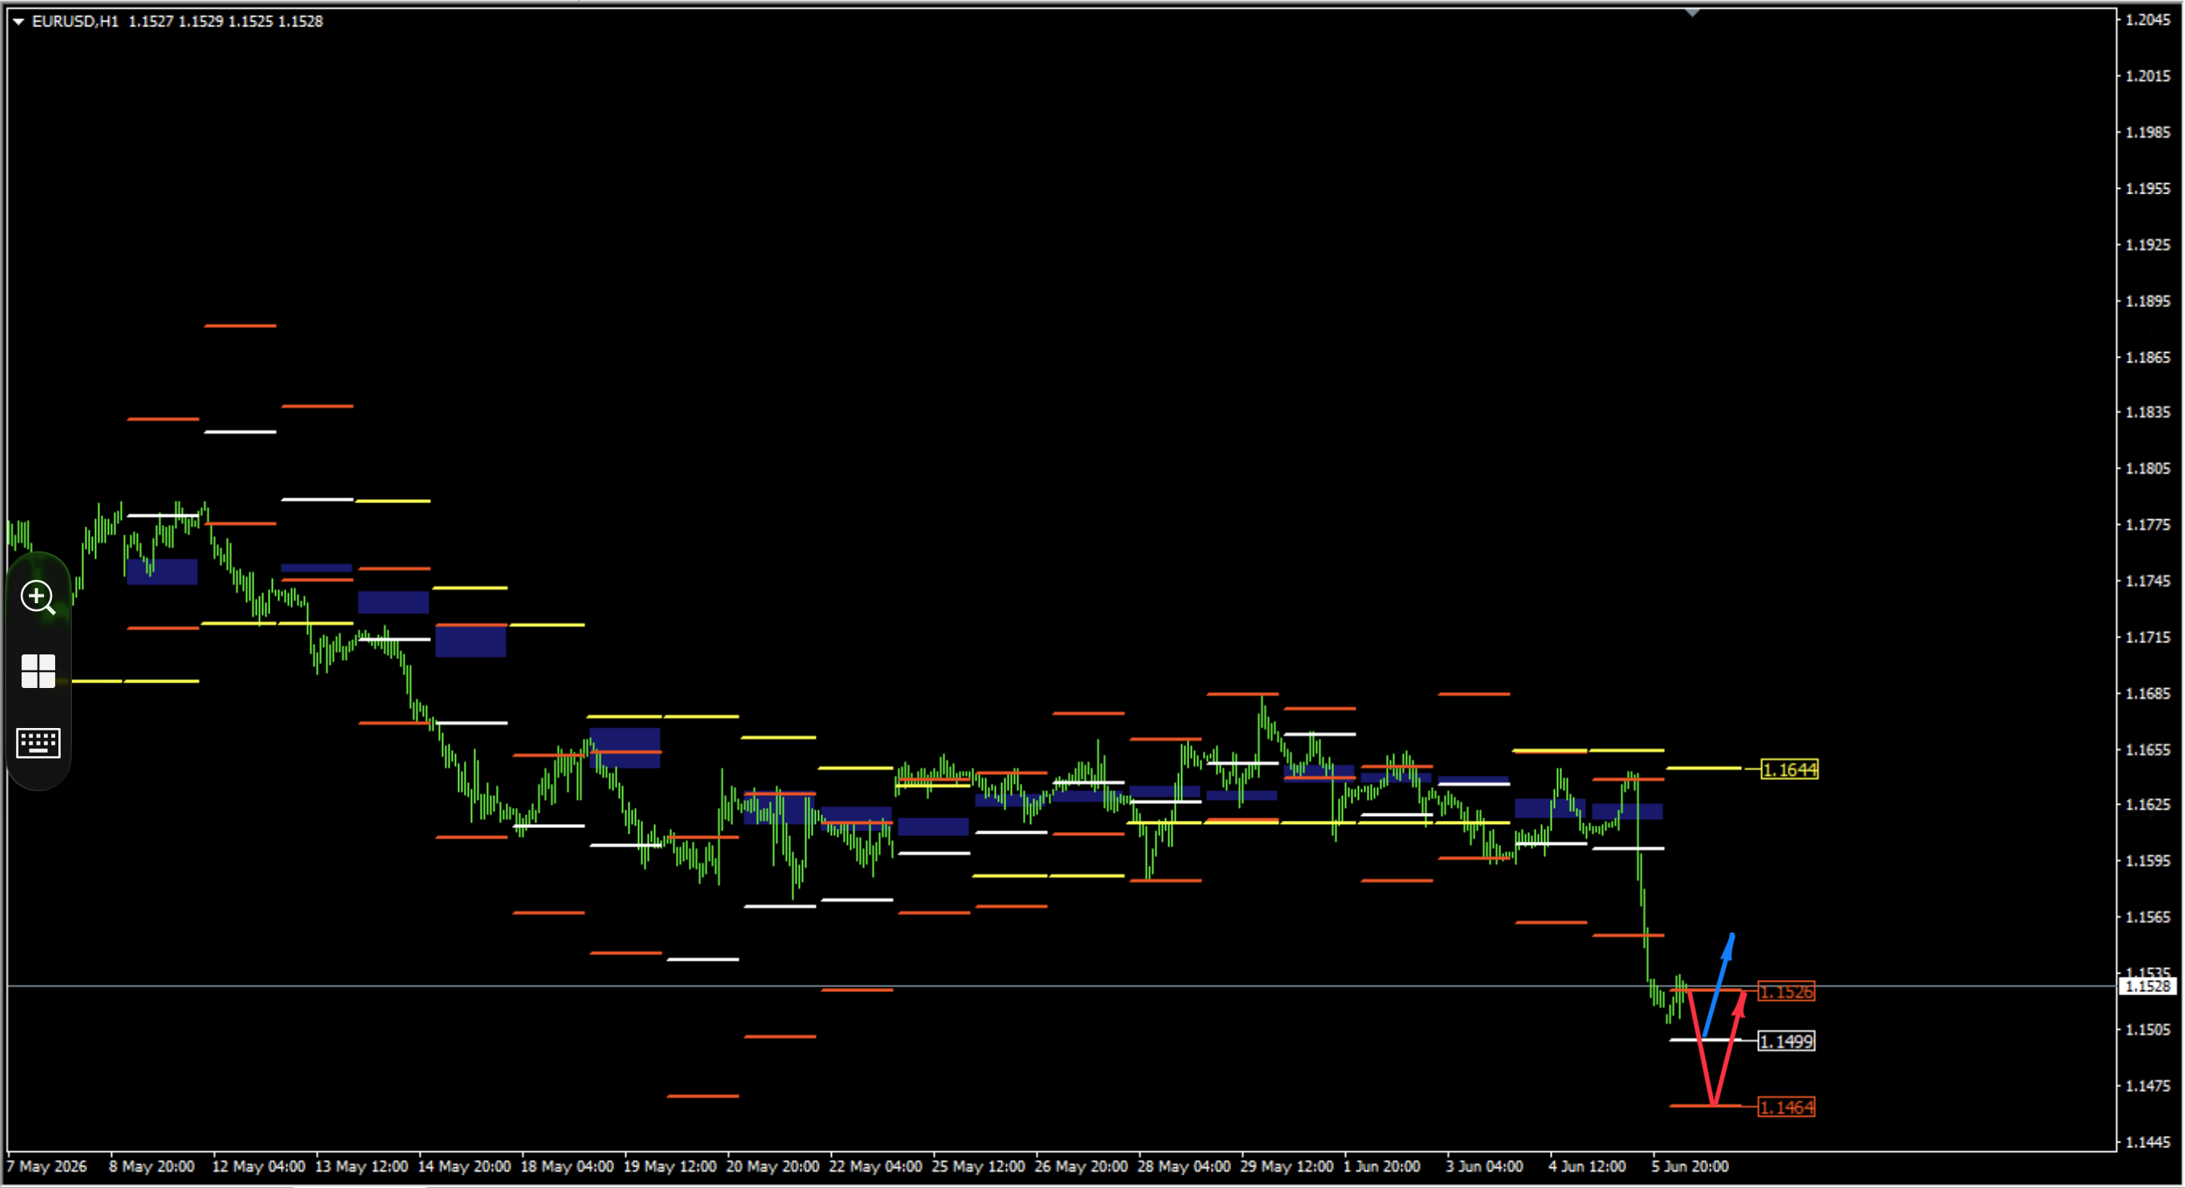2185x1188 pixels.
Task: Click the '13 May 12:00' time label
Action: click(x=362, y=1166)
